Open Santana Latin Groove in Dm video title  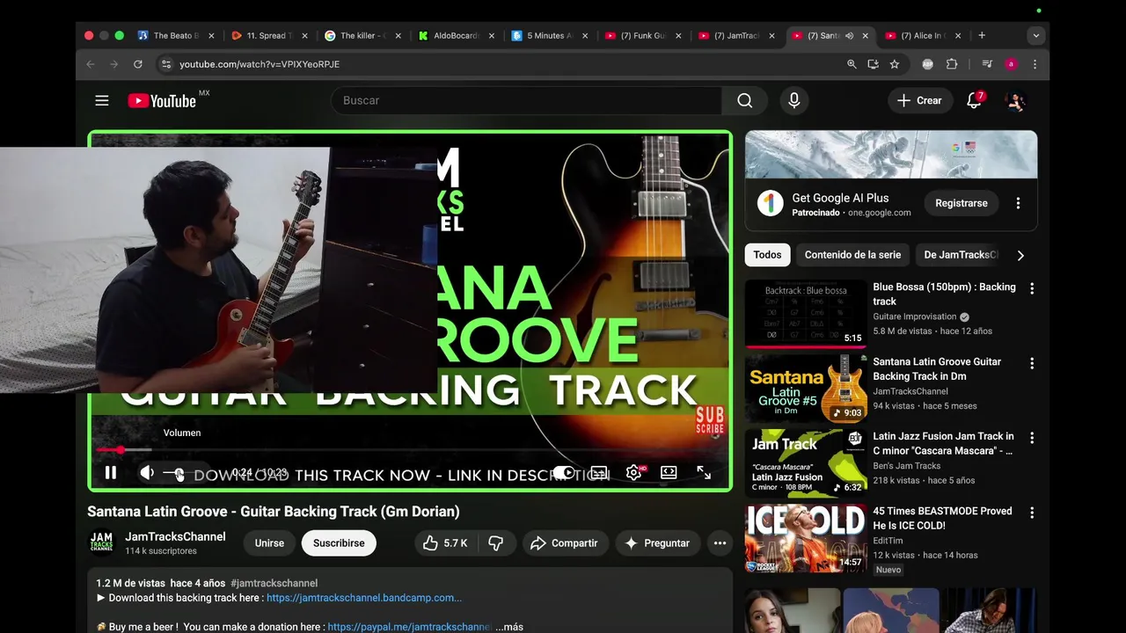point(937,368)
